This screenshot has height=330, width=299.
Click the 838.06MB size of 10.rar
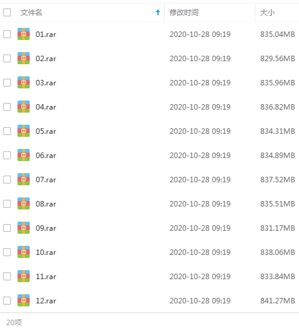coord(278,252)
